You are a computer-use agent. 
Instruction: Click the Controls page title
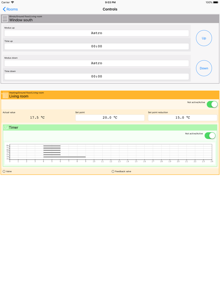pyautogui.click(x=110, y=9)
